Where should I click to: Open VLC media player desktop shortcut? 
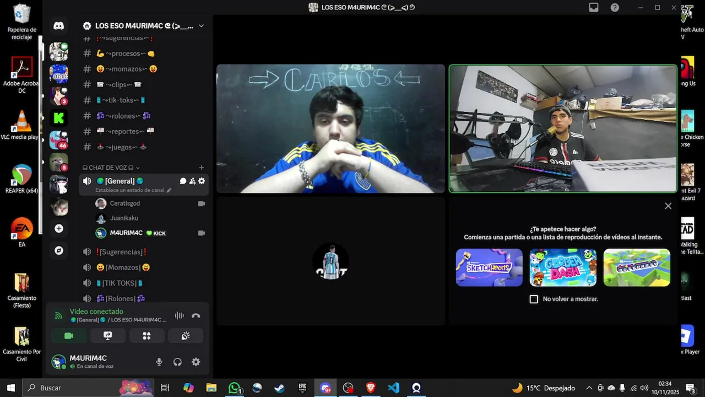click(x=21, y=125)
